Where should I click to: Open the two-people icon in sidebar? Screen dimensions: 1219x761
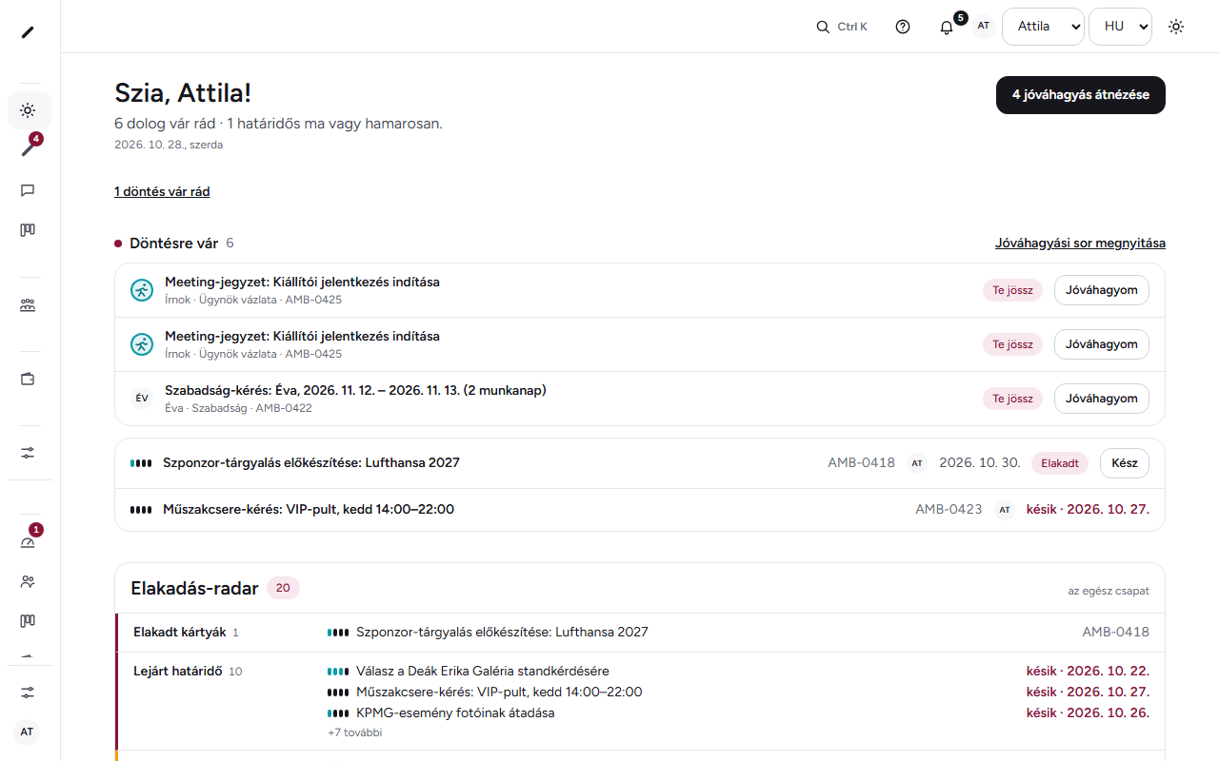coord(29,581)
